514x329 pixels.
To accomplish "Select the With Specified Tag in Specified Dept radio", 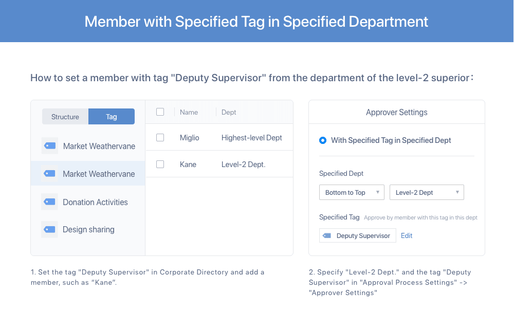I will (323, 140).
